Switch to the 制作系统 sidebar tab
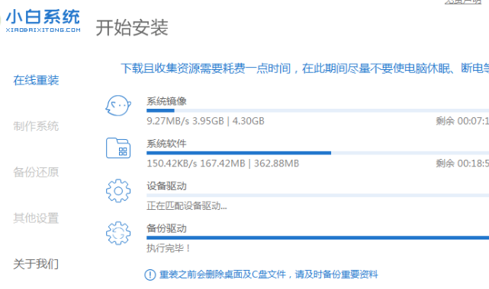Screen dimensions: 489x289 [x=36, y=126]
